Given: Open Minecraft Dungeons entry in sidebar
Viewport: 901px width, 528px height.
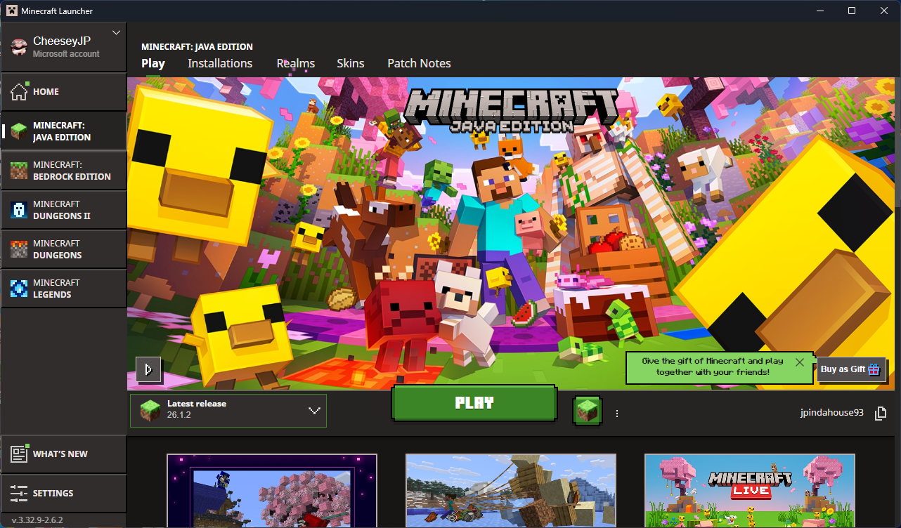Looking at the screenshot, I should [63, 249].
